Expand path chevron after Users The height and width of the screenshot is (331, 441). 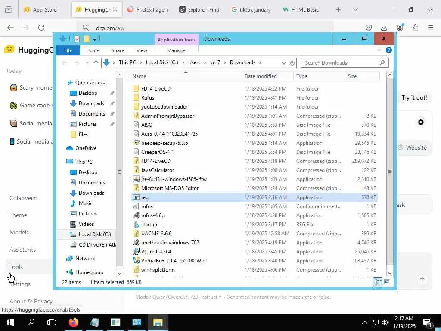[x=205, y=62]
